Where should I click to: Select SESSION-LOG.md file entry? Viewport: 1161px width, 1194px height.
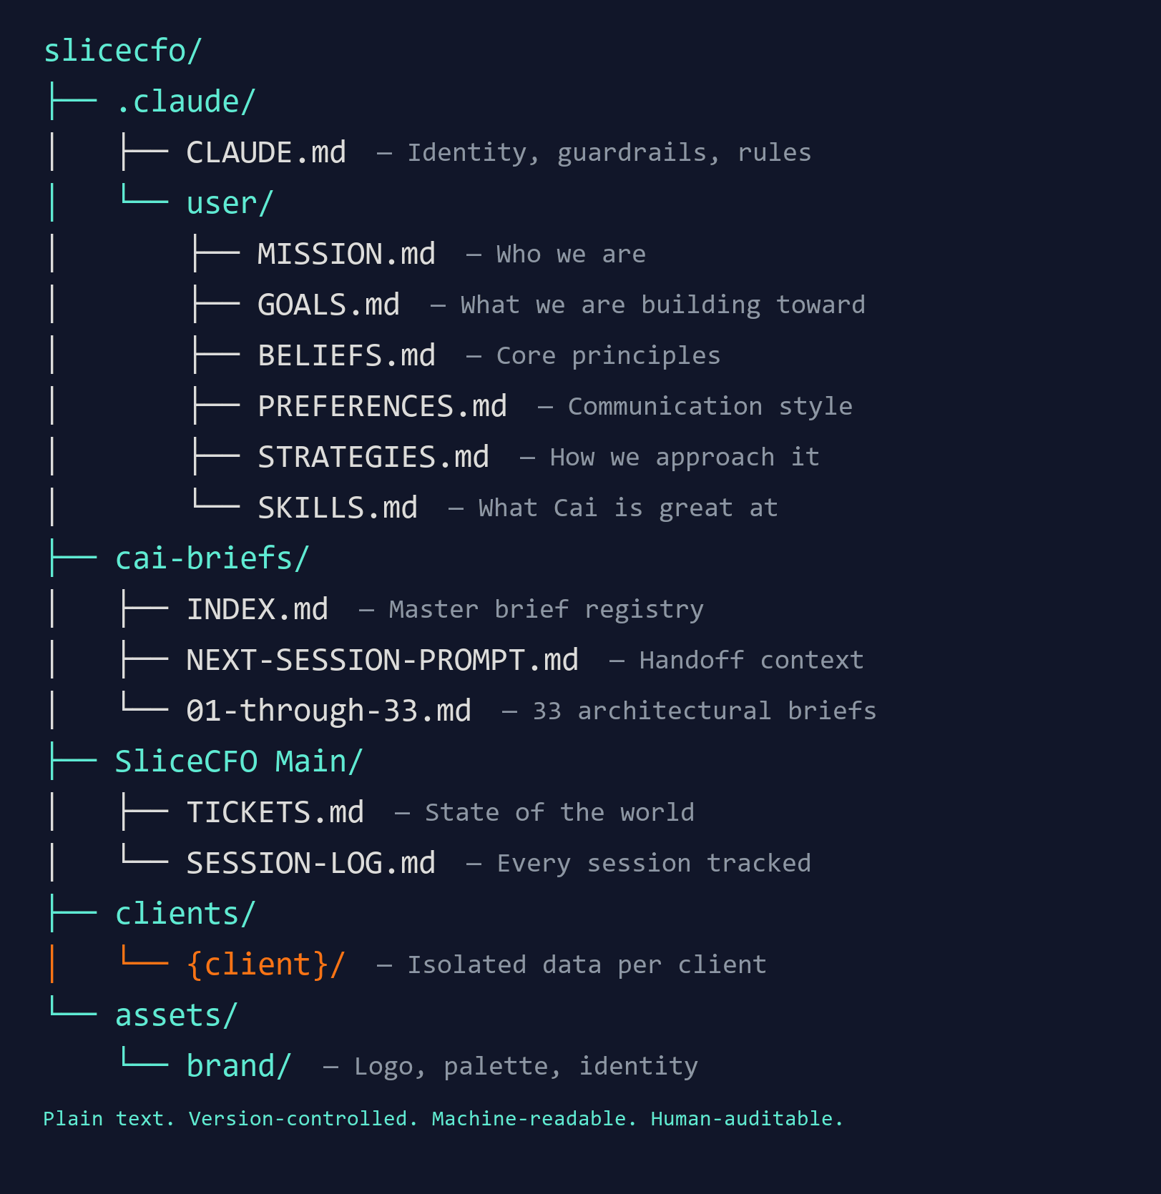310,863
